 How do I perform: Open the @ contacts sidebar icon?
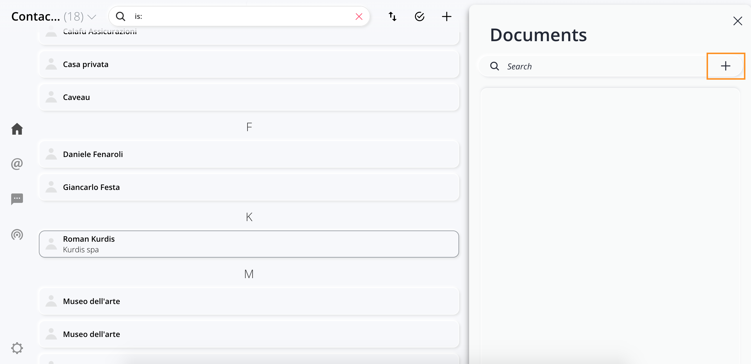(17, 164)
